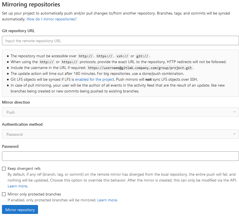The height and width of the screenshot is (217, 239).
Task: Enable the Keep divergent refs checkbox
Action: [4, 169]
